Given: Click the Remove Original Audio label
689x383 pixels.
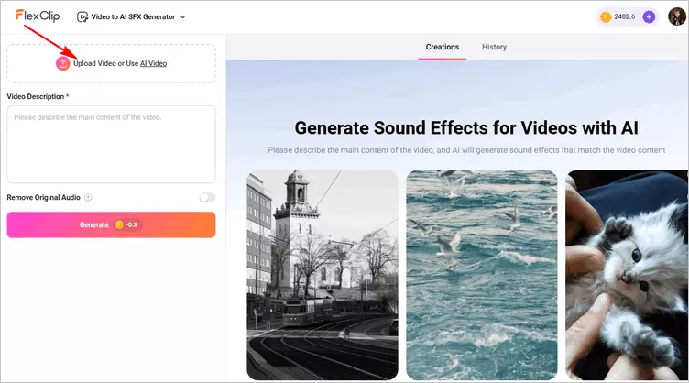Looking at the screenshot, I should click(43, 198).
